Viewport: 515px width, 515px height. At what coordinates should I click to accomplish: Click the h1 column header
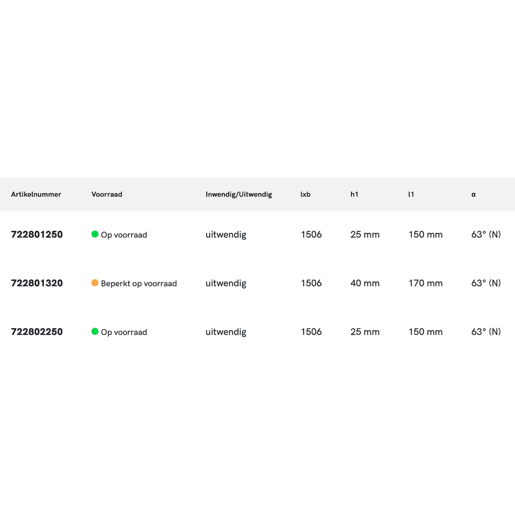[x=354, y=194]
